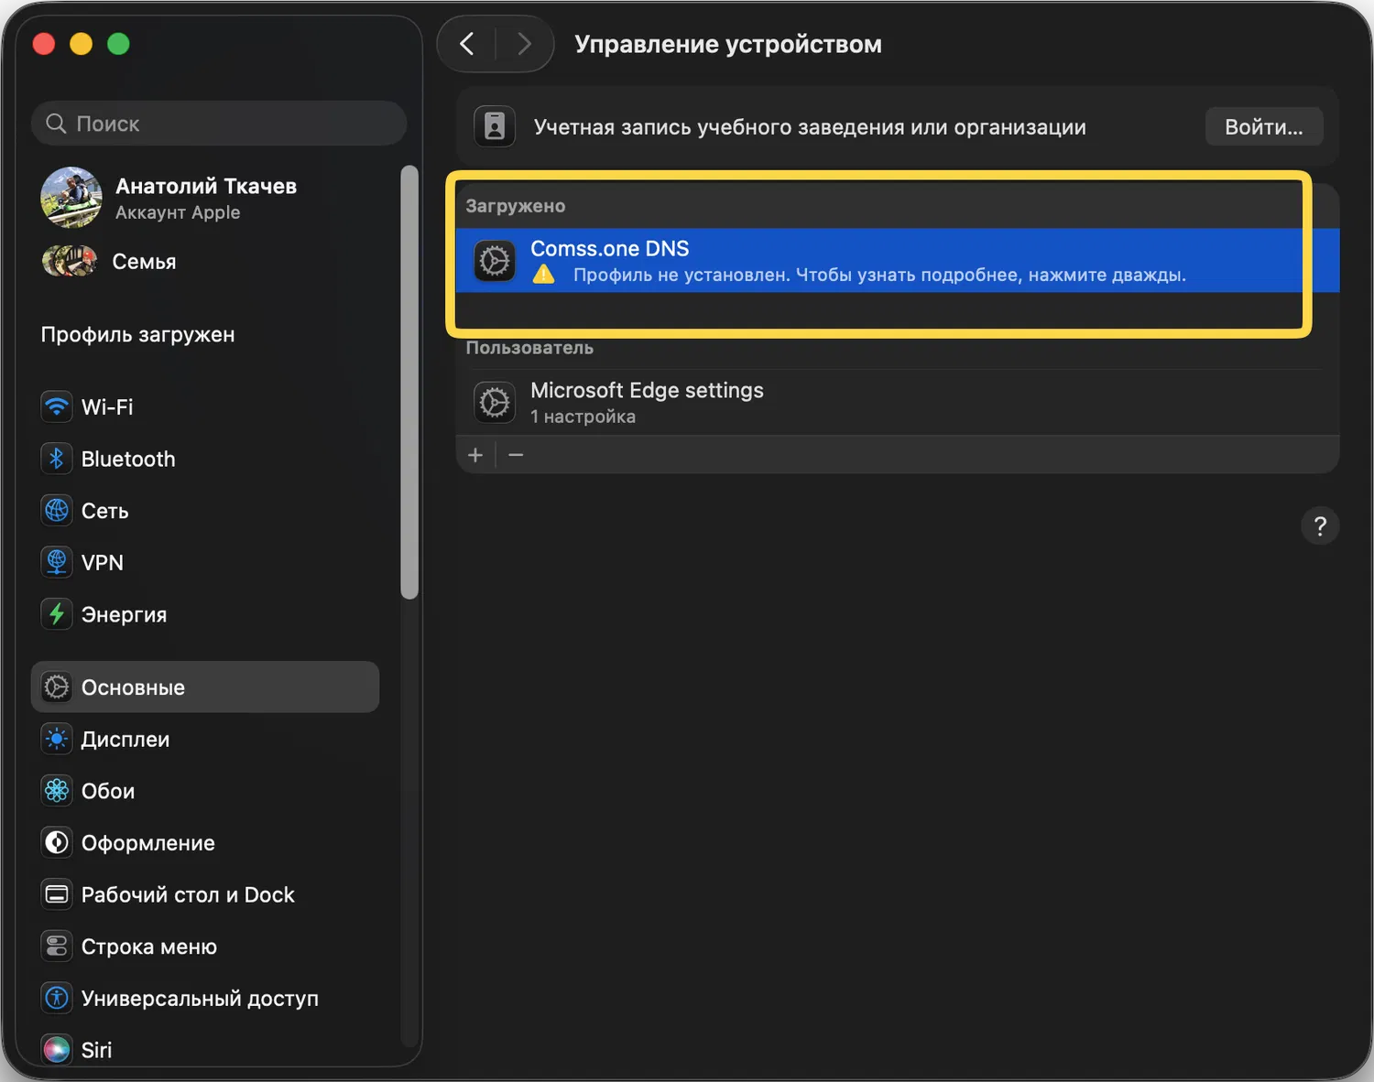Screen dimensions: 1374x1082
Task: Remove profile with the minus button
Action: (x=516, y=455)
